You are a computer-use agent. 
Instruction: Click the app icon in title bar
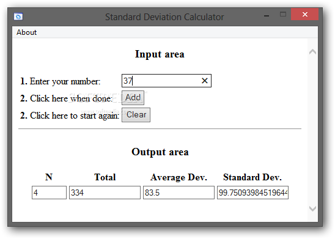pyautogui.click(x=18, y=17)
